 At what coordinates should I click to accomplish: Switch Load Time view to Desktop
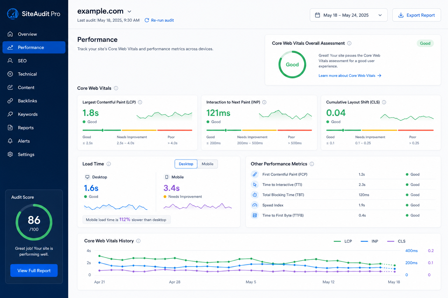(x=186, y=164)
